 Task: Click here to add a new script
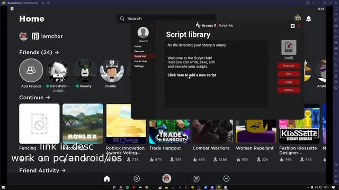click(x=192, y=75)
